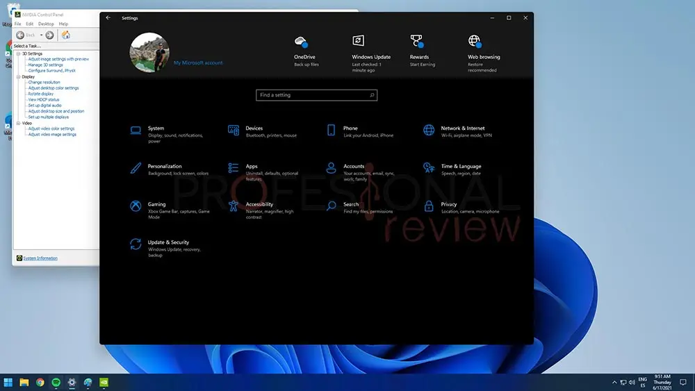The image size is (695, 391).
Task: Select Manage 3D settings
Action: (x=46, y=65)
